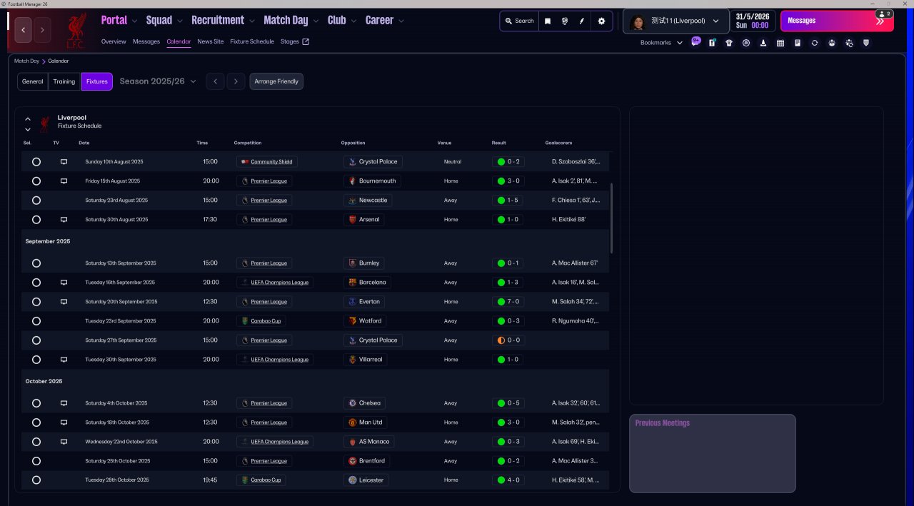Open the kit shirt bookmark shortcut
914x506 pixels.
(x=728, y=43)
